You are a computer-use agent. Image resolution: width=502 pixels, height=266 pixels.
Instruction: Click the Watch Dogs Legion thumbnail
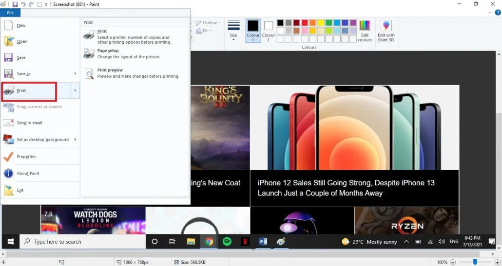pyautogui.click(x=93, y=221)
